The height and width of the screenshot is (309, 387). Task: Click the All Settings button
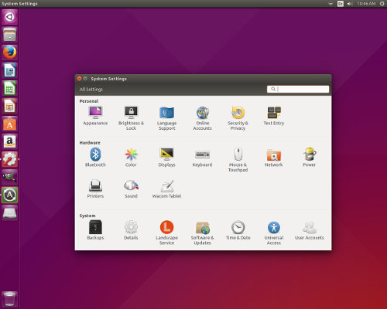(91, 90)
